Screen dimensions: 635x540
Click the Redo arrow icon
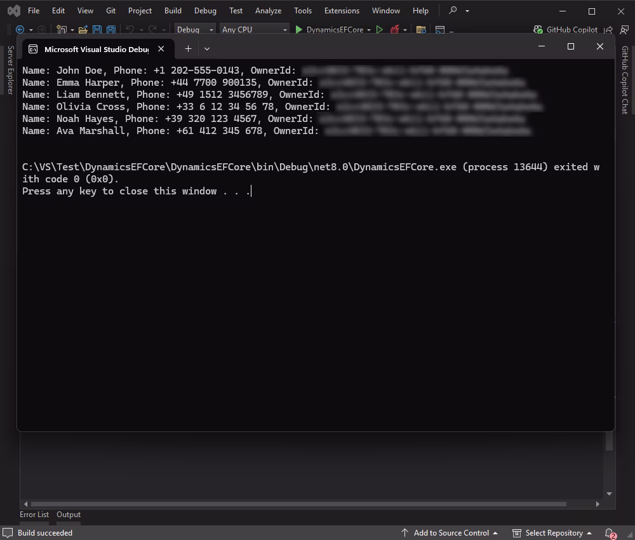pyautogui.click(x=152, y=29)
